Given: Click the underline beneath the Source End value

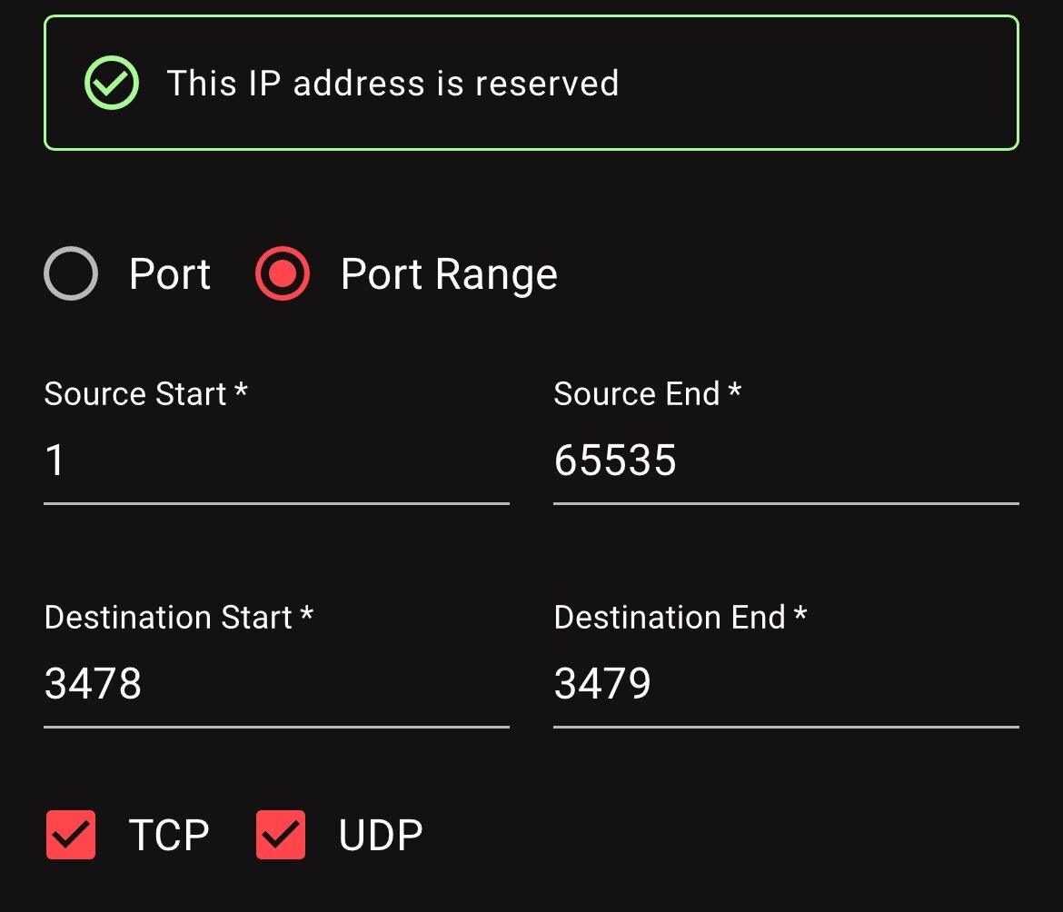Looking at the screenshot, I should coord(787,503).
